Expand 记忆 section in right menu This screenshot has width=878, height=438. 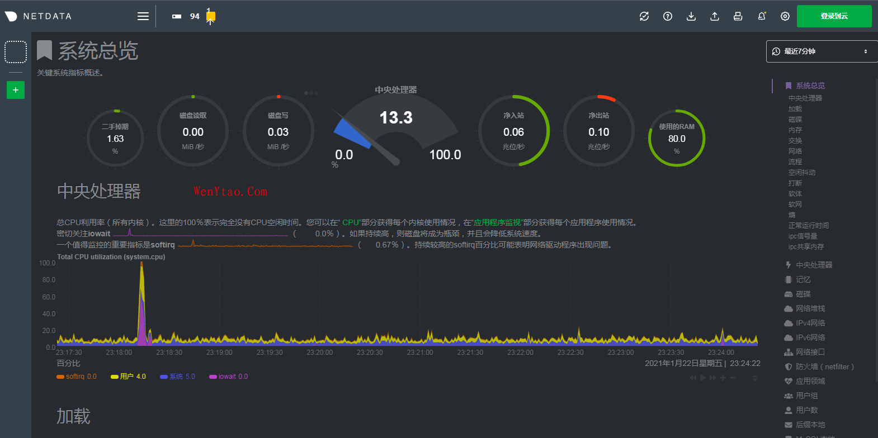(797, 279)
